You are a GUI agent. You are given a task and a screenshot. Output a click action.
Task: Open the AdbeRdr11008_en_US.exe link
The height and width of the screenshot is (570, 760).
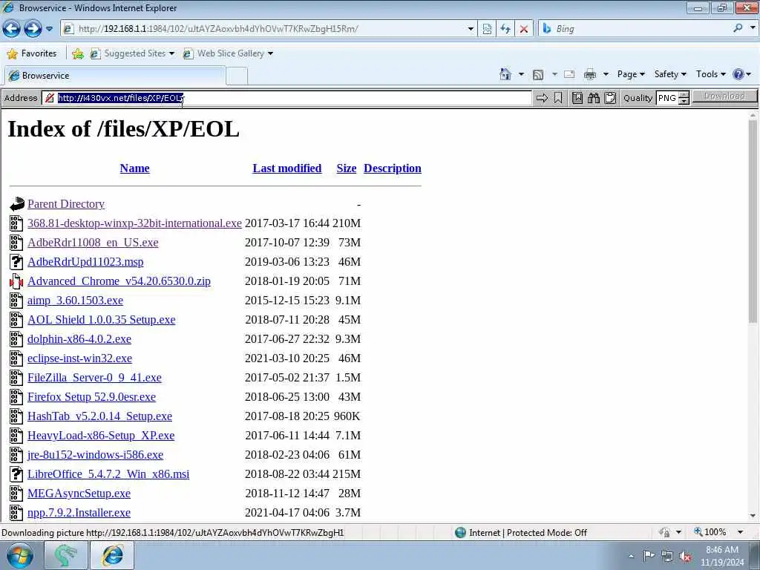click(x=93, y=243)
